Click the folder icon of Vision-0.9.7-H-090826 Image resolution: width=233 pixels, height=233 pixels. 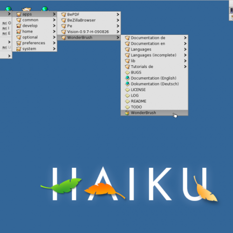click(63, 32)
